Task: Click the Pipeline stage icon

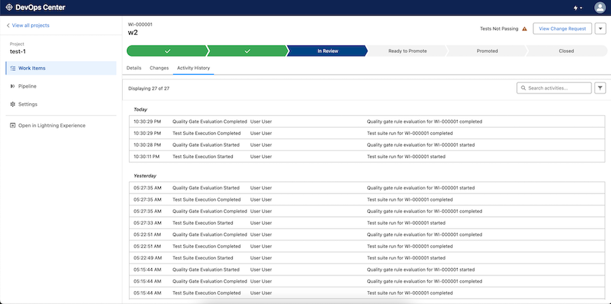Action: click(13, 86)
